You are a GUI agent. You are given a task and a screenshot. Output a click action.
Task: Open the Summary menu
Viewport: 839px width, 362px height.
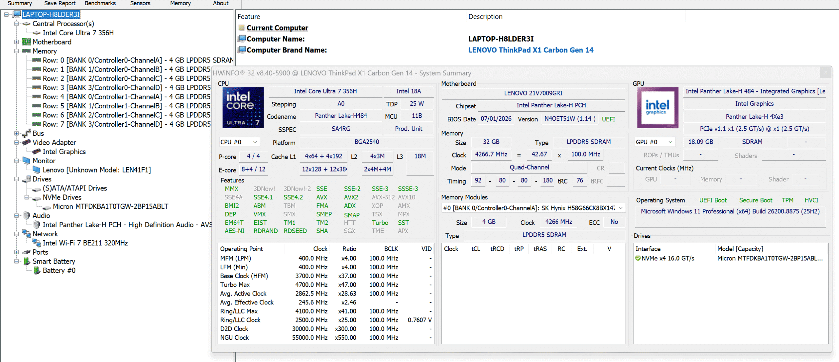pyautogui.click(x=20, y=3)
